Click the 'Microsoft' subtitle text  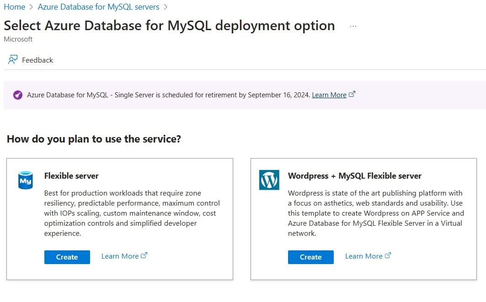(x=18, y=39)
